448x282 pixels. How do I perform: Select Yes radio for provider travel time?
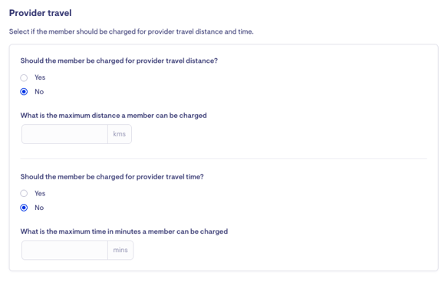pyautogui.click(x=24, y=194)
